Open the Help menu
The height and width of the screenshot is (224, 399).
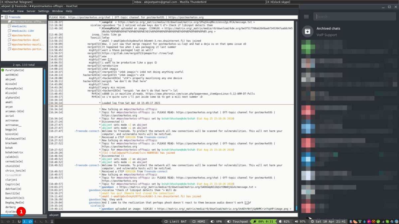point(69,11)
